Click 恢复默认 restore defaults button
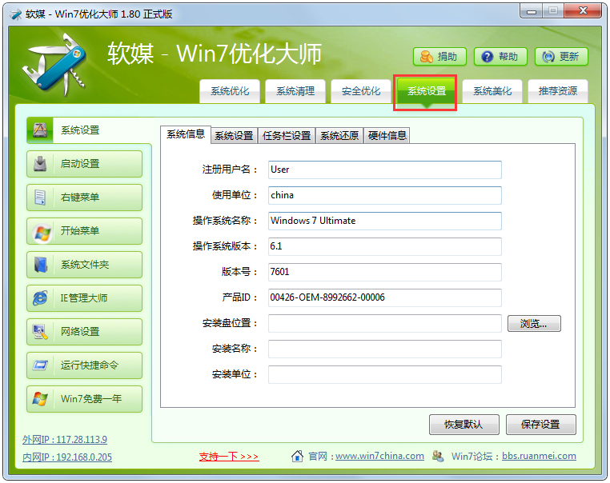 click(x=464, y=425)
